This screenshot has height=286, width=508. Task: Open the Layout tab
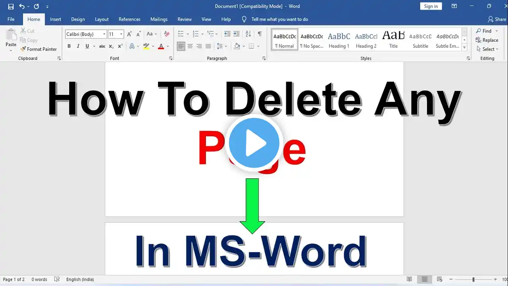pyautogui.click(x=102, y=19)
